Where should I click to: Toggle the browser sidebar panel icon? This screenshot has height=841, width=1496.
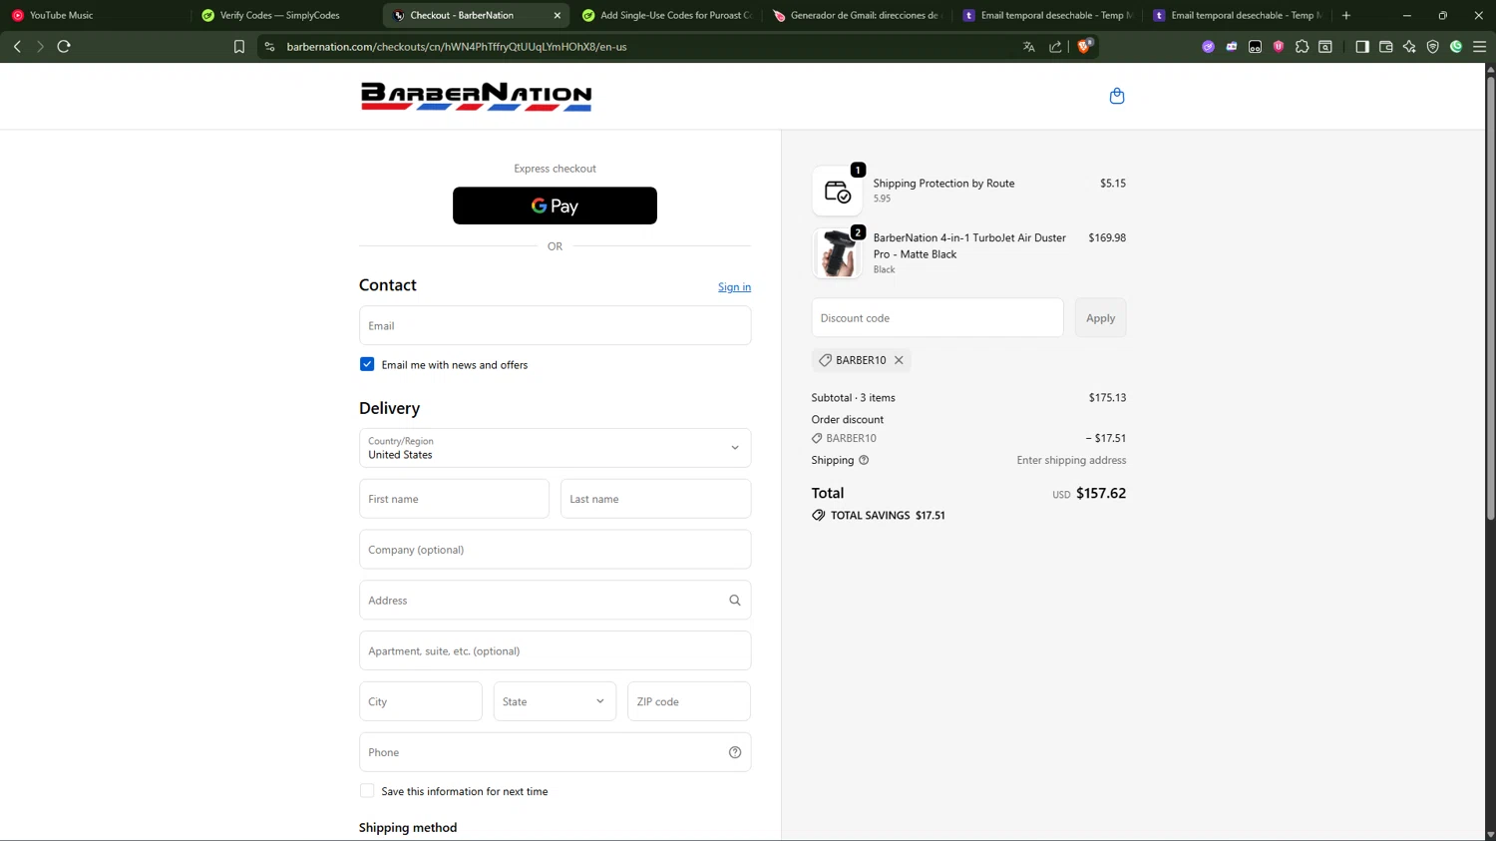(1362, 46)
